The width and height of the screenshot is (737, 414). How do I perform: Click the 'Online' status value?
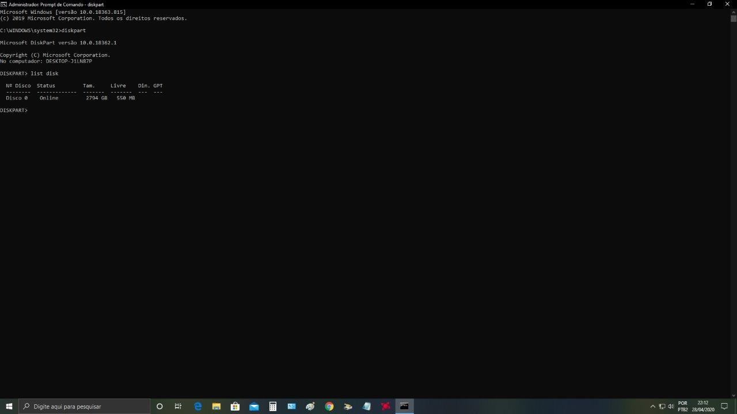pos(49,98)
